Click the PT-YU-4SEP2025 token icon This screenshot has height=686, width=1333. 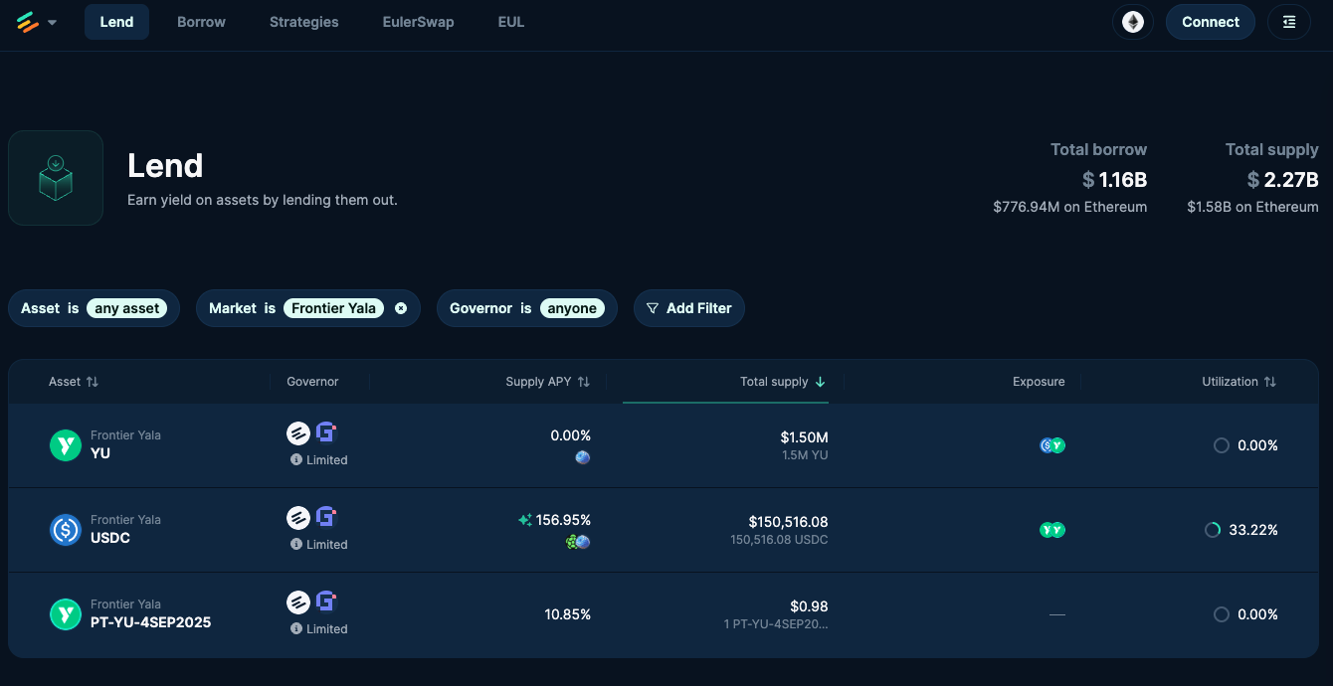tap(66, 614)
